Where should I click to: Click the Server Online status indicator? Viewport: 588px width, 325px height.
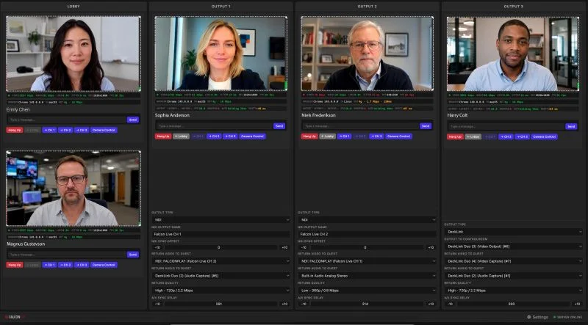pyautogui.click(x=567, y=317)
